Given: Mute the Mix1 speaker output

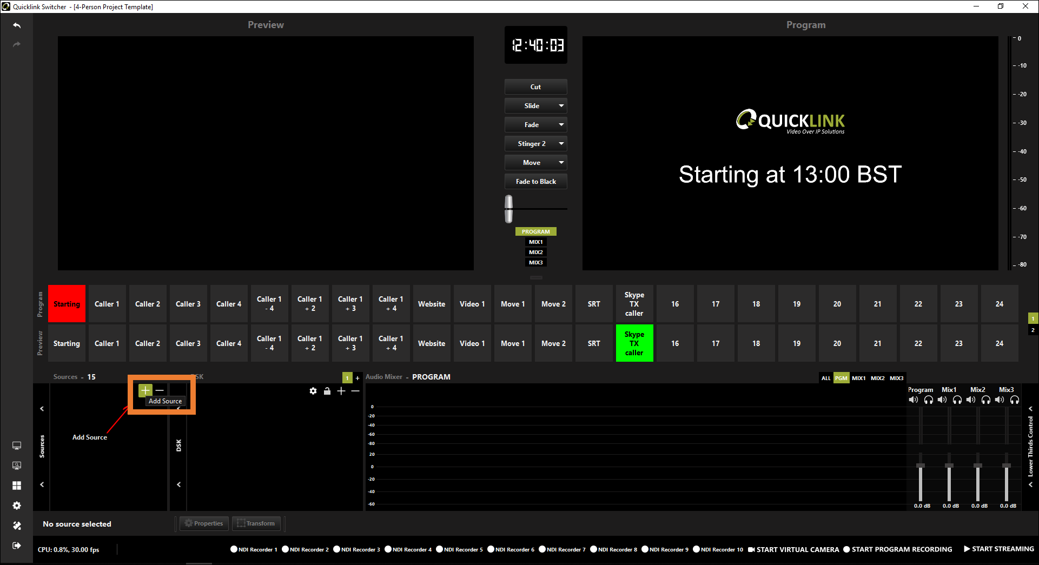Looking at the screenshot, I should coord(942,400).
